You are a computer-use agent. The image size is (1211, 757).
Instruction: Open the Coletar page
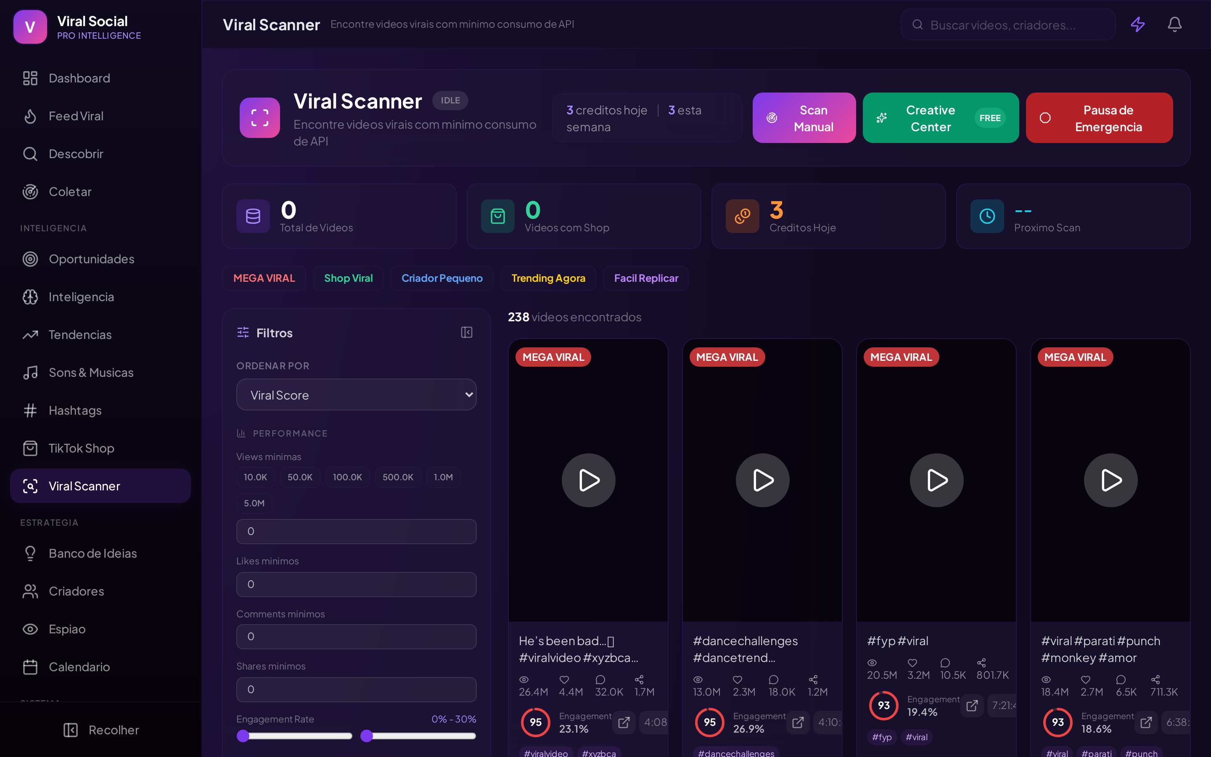coord(100,192)
